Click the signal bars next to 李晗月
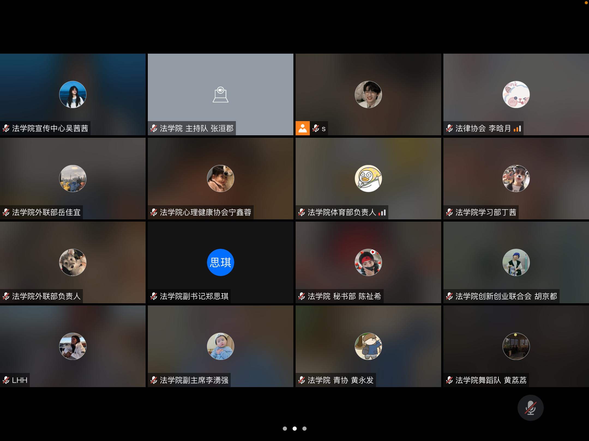Screen dimensions: 589x441 [517, 128]
